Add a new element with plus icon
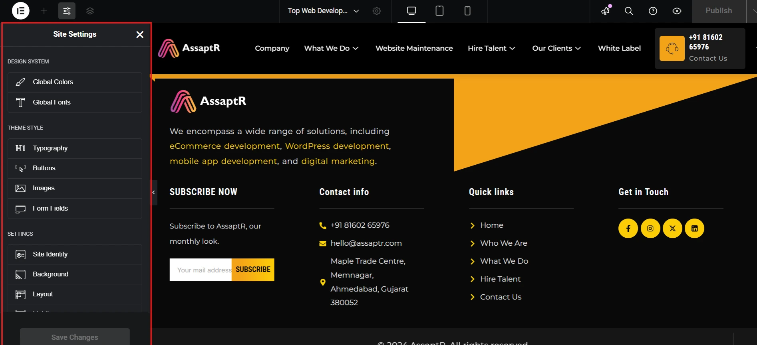 point(44,11)
